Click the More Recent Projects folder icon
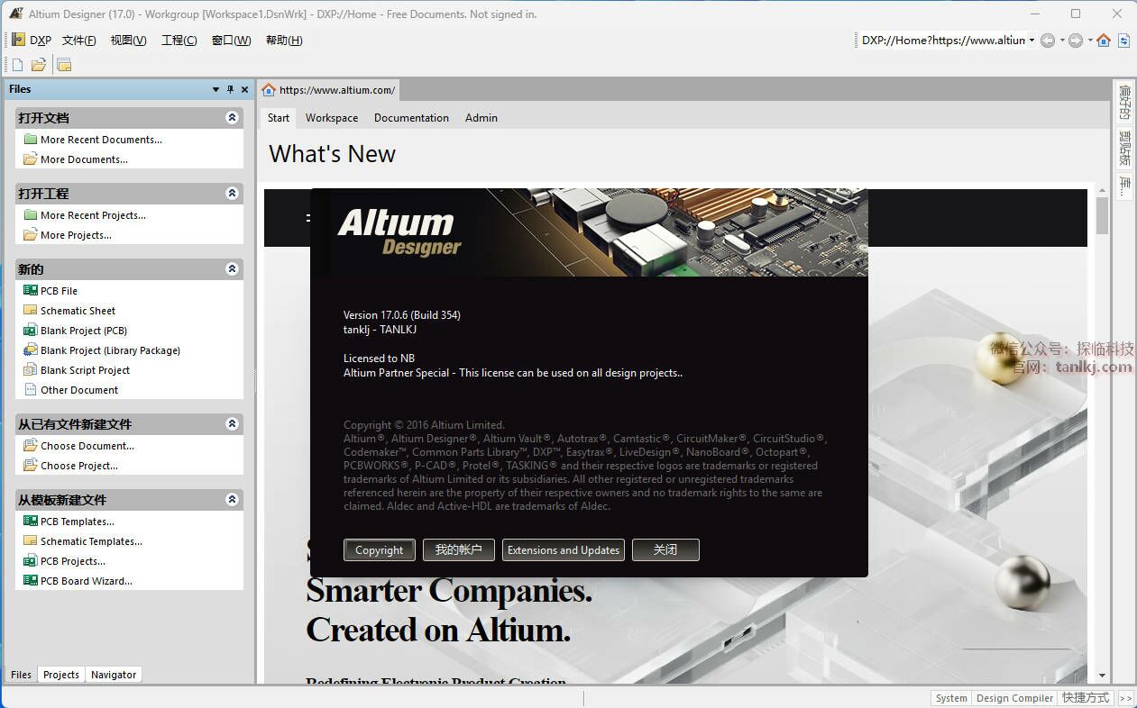Viewport: 1137px width, 708px height. pos(31,215)
